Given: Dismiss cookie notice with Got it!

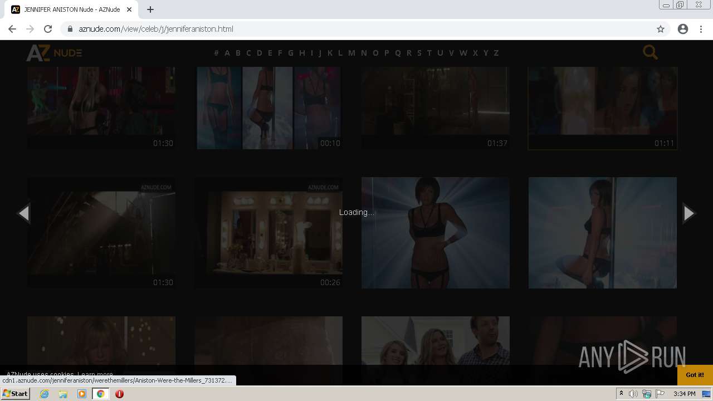Looking at the screenshot, I should pos(695,375).
